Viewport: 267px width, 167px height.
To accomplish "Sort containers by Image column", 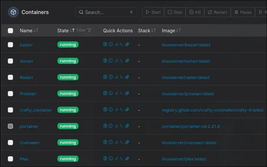I will click(171, 31).
